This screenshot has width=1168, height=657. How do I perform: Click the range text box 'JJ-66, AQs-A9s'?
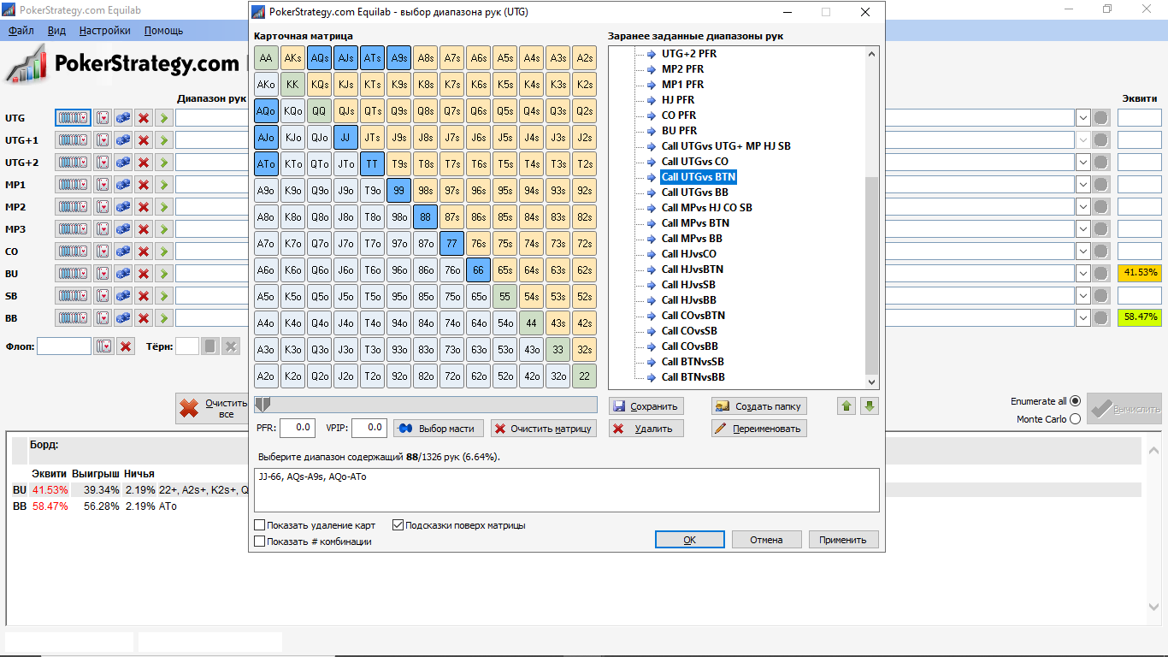click(x=567, y=490)
